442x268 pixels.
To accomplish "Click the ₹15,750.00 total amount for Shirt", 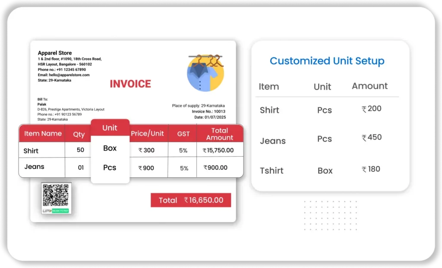I will point(218,151).
